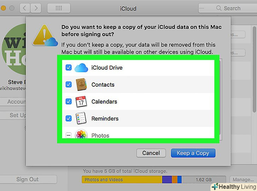This screenshot has width=257, height=191.
Task: Click the iCloud Drive cloud icon
Action: [81, 68]
